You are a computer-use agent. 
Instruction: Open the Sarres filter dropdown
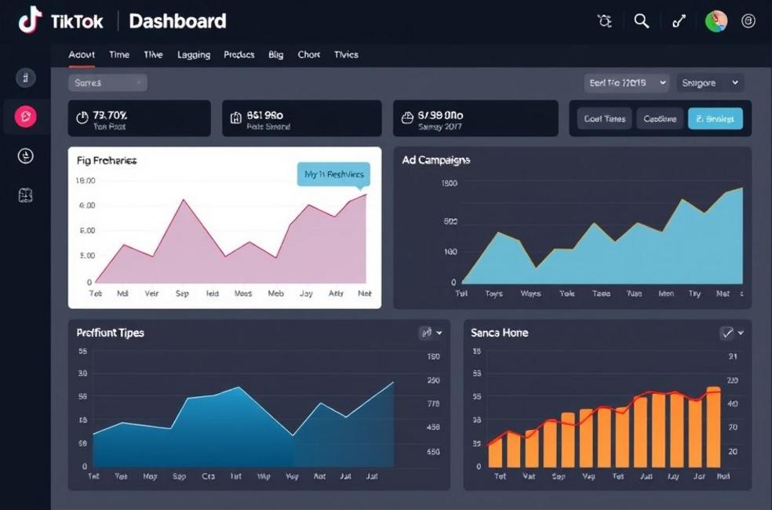coord(107,82)
